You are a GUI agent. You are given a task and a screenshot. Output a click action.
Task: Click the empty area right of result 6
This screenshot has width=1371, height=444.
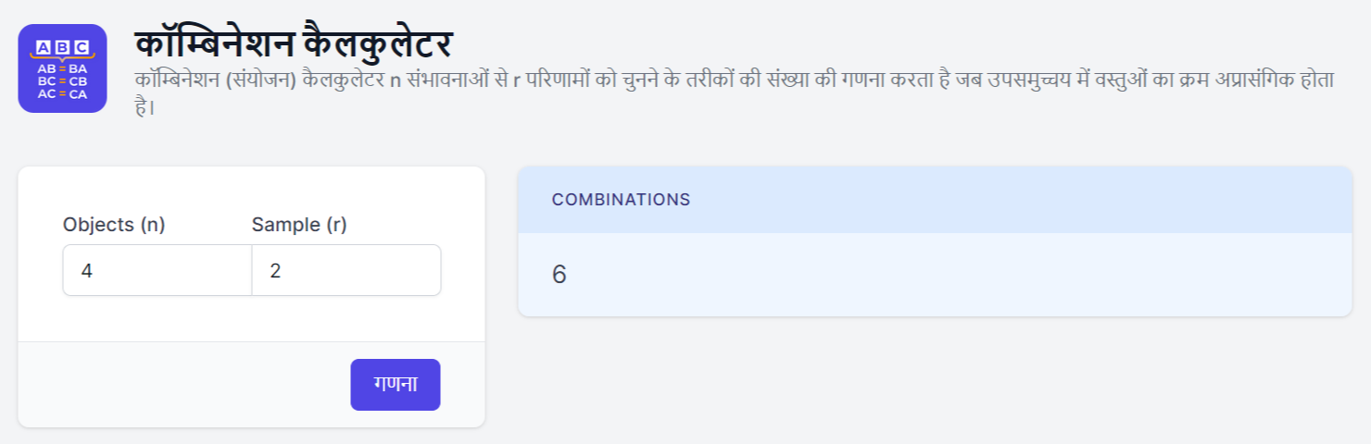coord(926,275)
